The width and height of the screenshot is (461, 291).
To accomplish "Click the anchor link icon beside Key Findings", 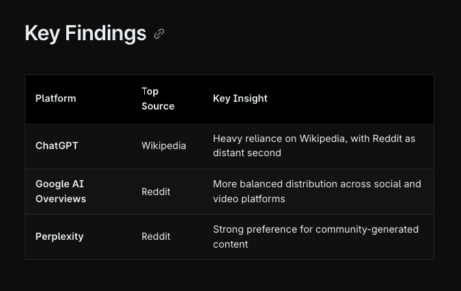I will click(x=159, y=34).
